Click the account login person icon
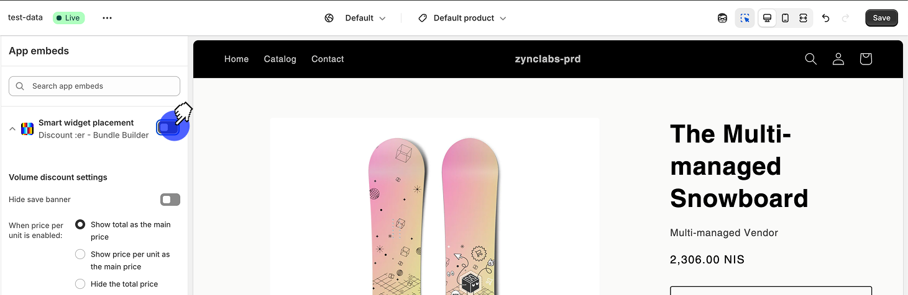 [838, 59]
